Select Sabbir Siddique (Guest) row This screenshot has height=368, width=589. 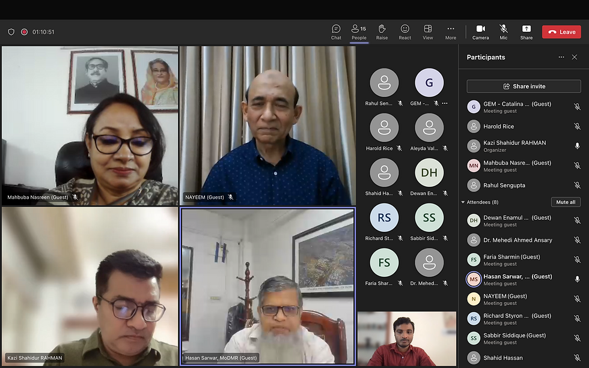523,338
